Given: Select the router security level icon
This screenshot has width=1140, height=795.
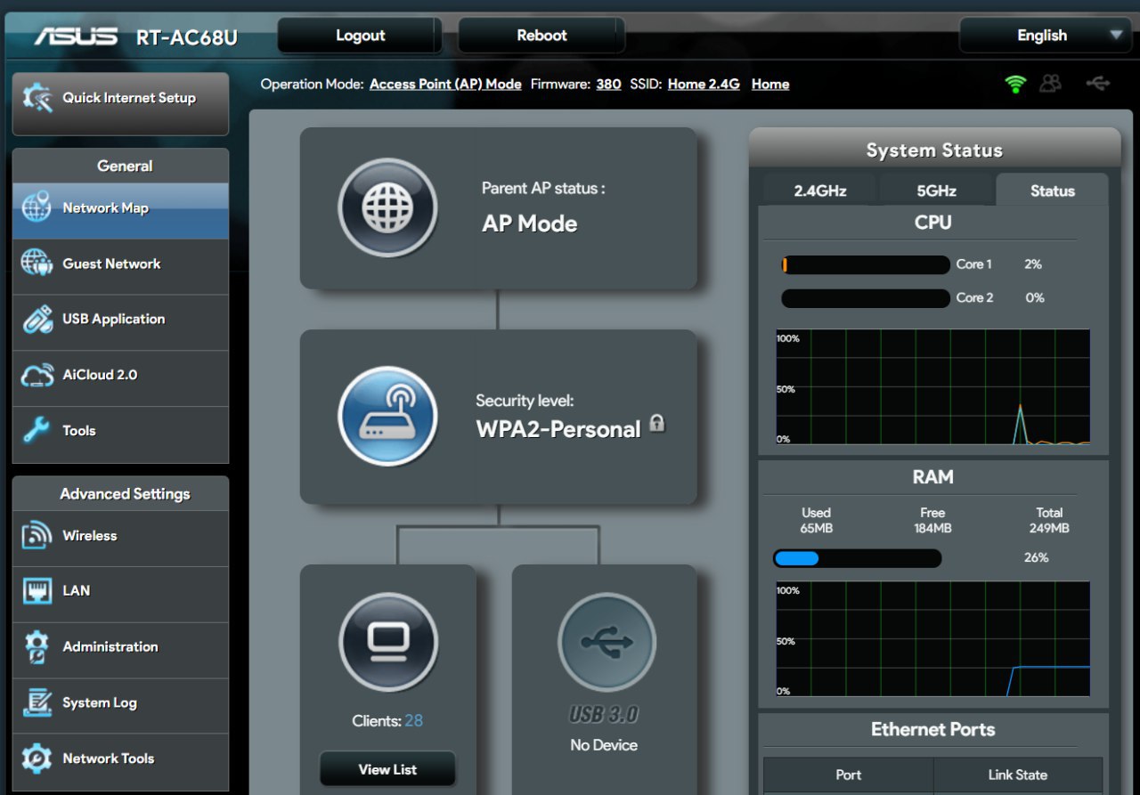Looking at the screenshot, I should coord(387,416).
